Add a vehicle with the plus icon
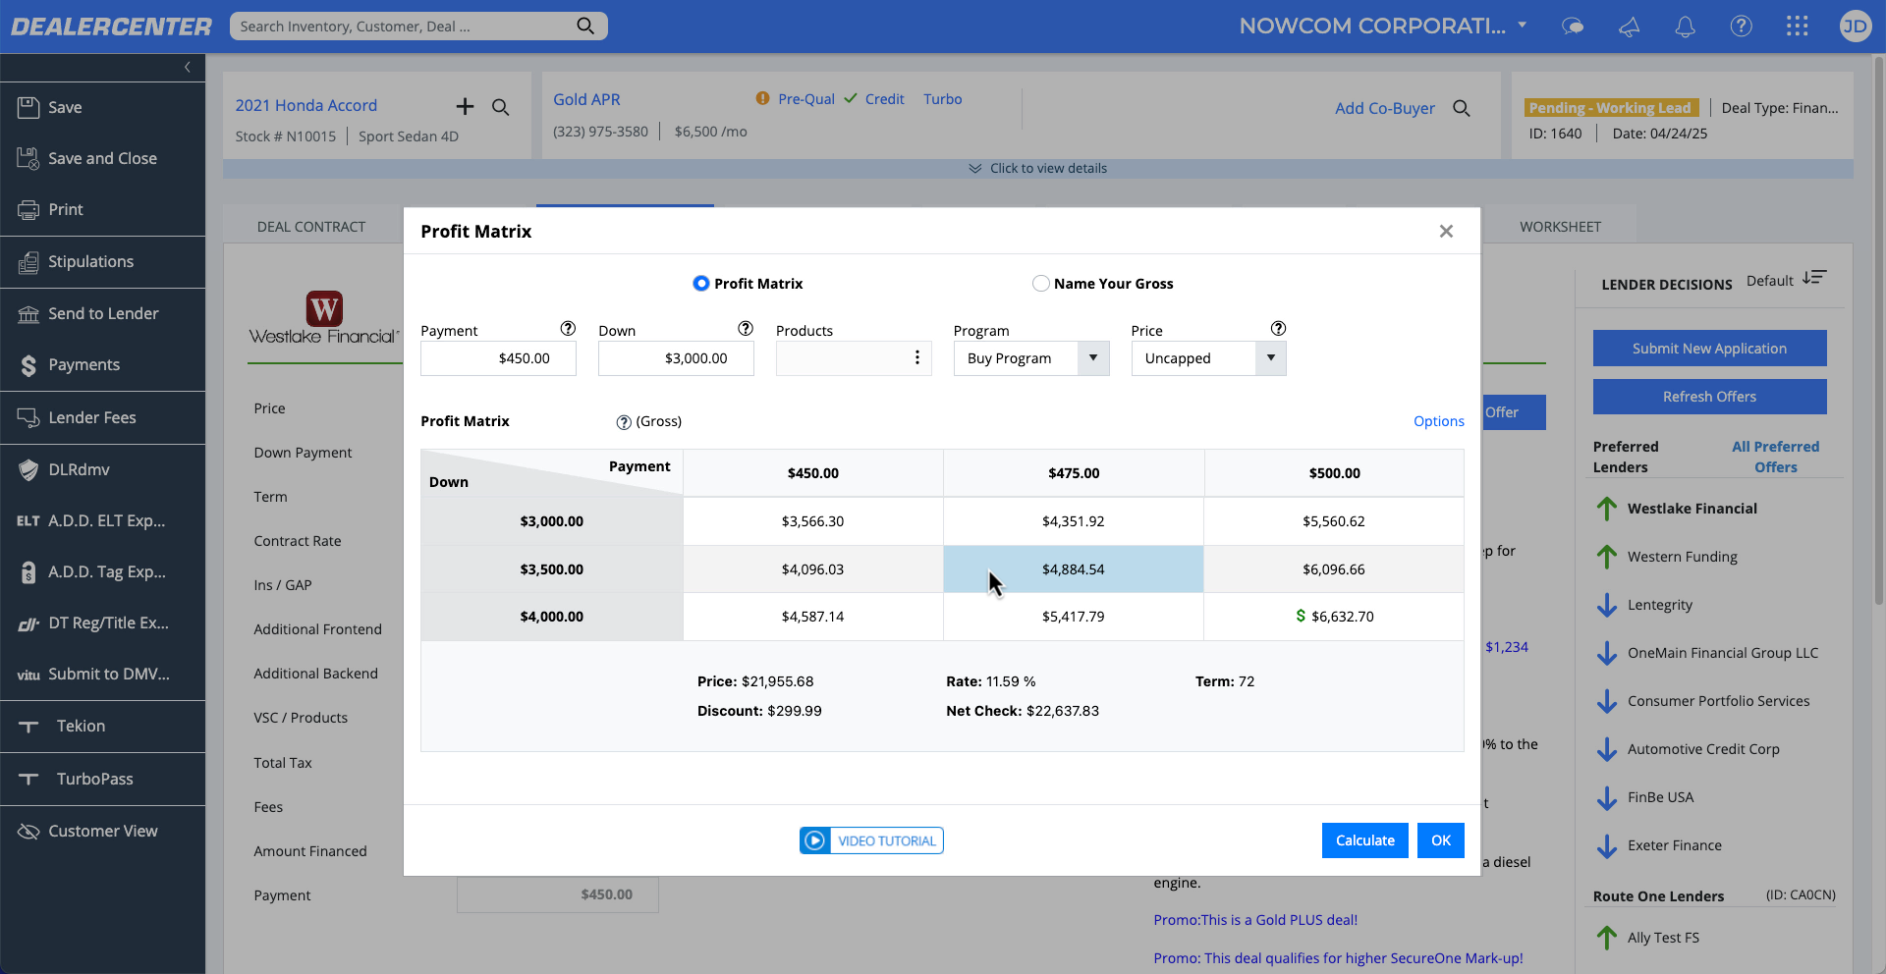The image size is (1886, 974). point(465,106)
